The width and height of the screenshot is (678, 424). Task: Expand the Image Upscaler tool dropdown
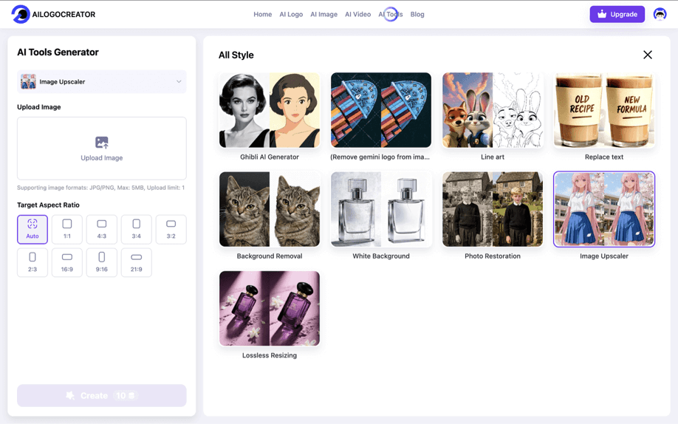[102, 81]
